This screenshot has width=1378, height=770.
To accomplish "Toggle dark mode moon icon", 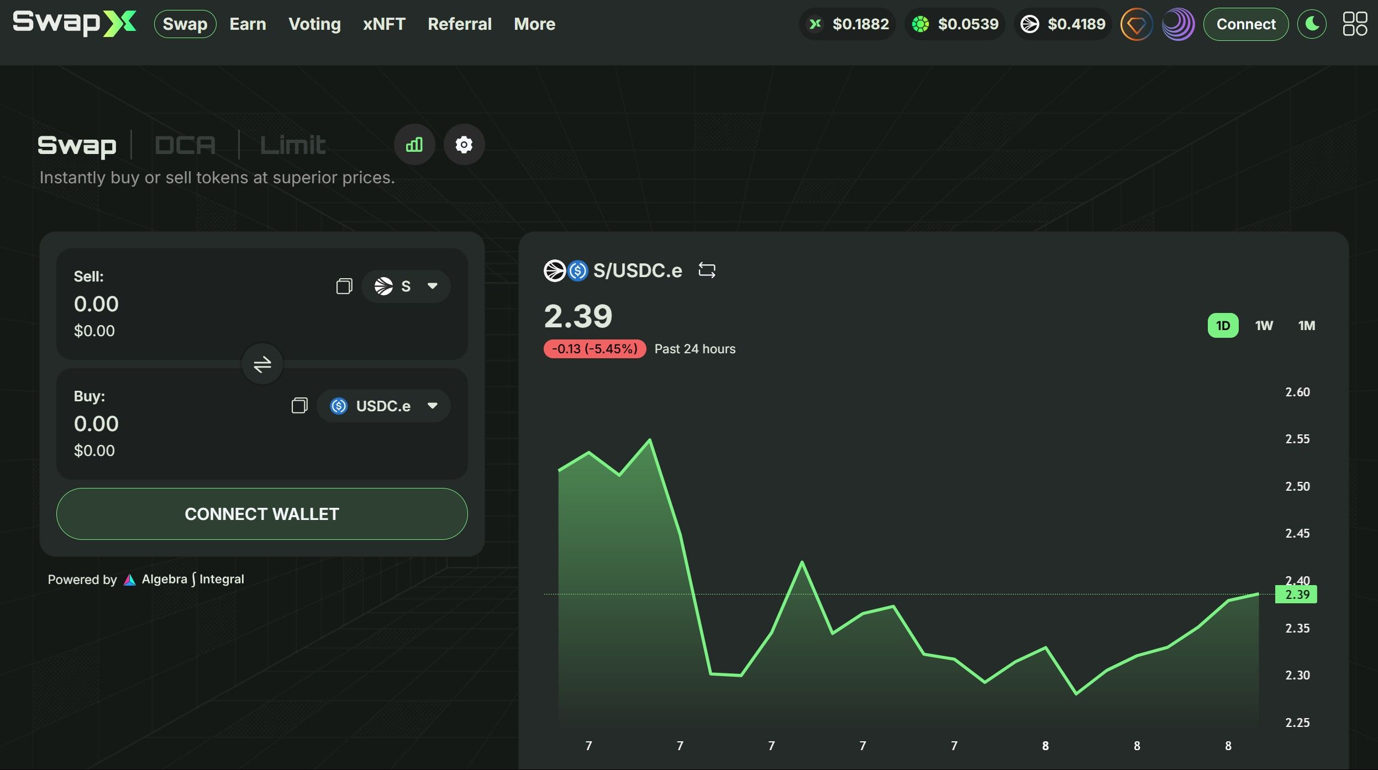I will (1312, 24).
